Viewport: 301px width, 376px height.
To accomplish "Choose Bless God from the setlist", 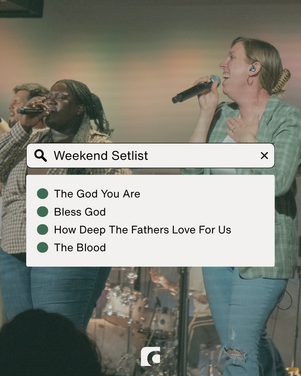I will (80, 212).
